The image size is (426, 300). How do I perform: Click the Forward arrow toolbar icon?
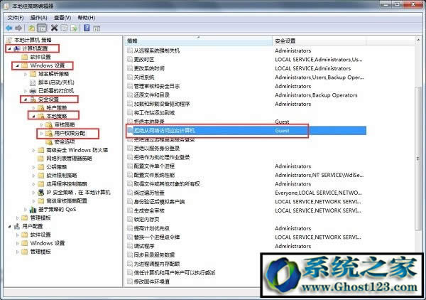pyautogui.click(x=18, y=28)
